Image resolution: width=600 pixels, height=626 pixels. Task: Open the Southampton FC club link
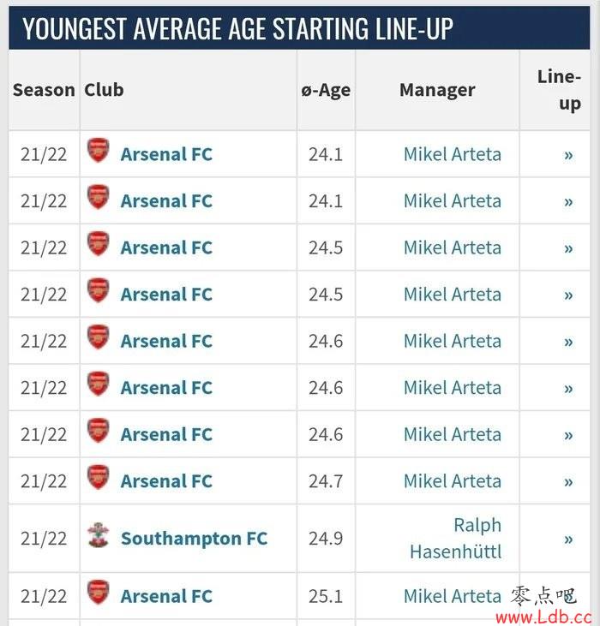click(x=194, y=539)
